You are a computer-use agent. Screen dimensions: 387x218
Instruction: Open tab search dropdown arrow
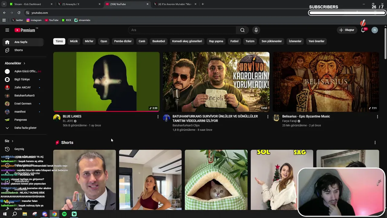click(x=4, y=4)
